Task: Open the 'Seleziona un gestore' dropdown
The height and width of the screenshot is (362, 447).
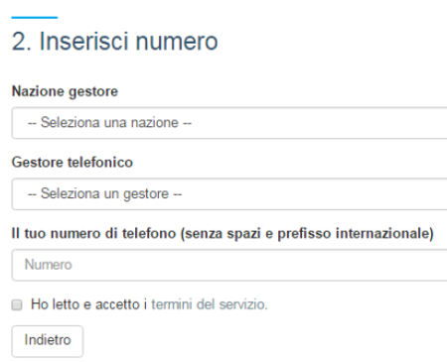Action: [229, 193]
